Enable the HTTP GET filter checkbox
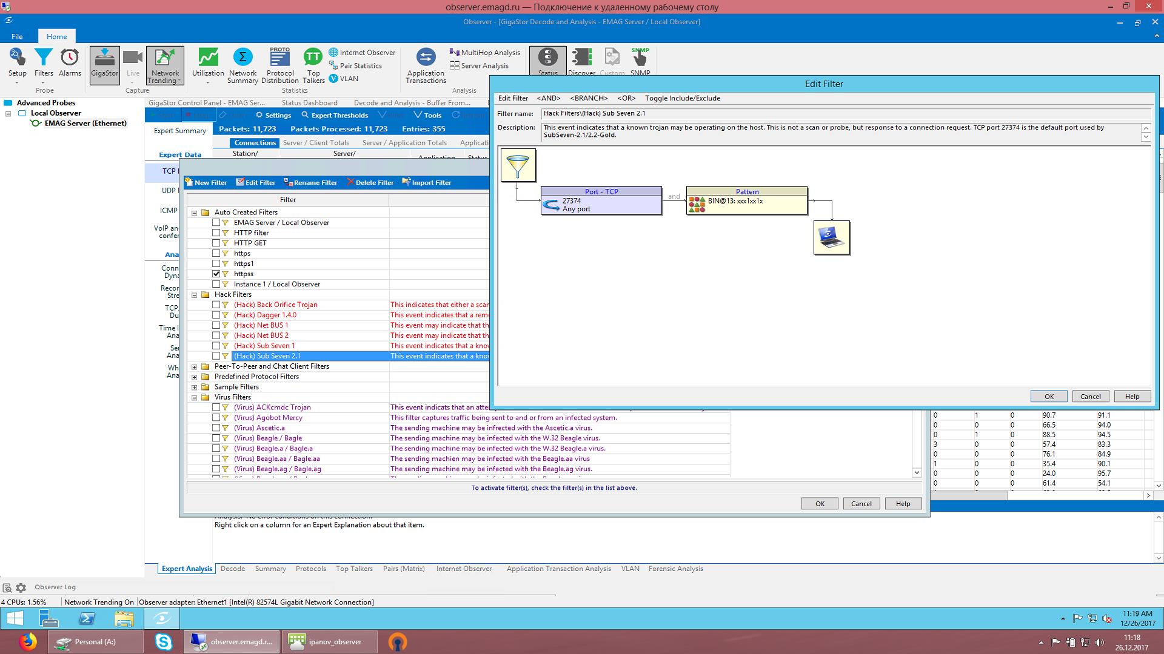Image resolution: width=1164 pixels, height=654 pixels. 216,243
